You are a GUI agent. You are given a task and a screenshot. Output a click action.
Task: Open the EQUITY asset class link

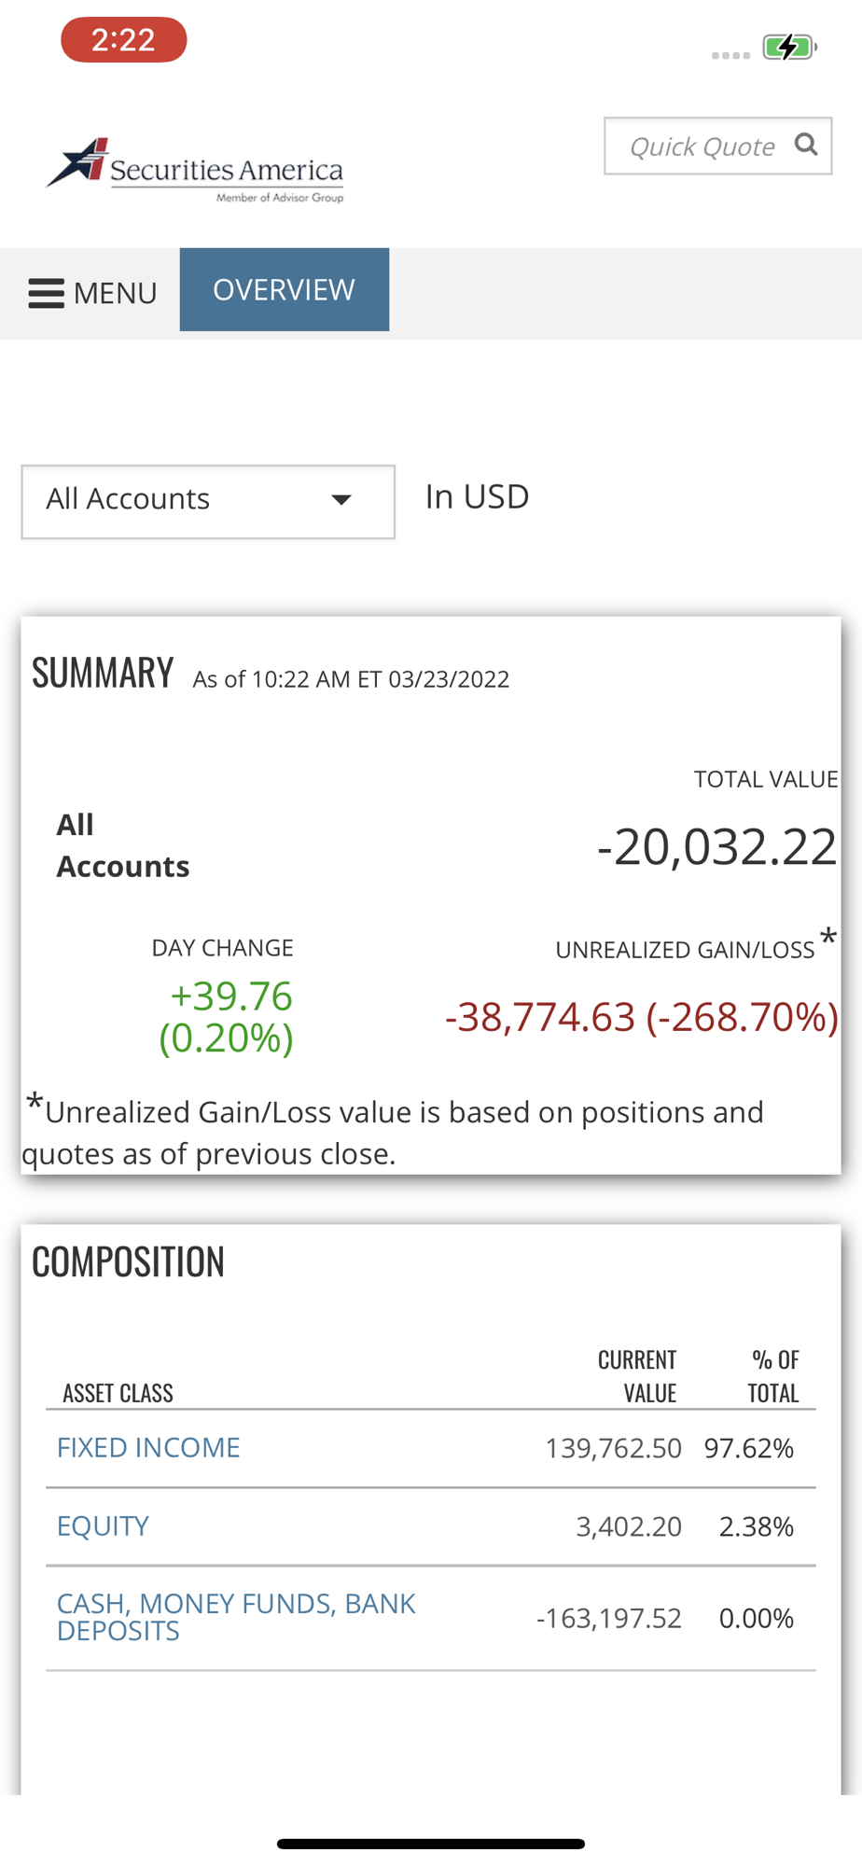pyautogui.click(x=103, y=1525)
